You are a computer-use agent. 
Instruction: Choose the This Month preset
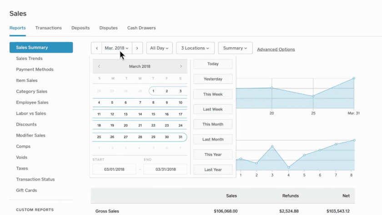pyautogui.click(x=213, y=124)
